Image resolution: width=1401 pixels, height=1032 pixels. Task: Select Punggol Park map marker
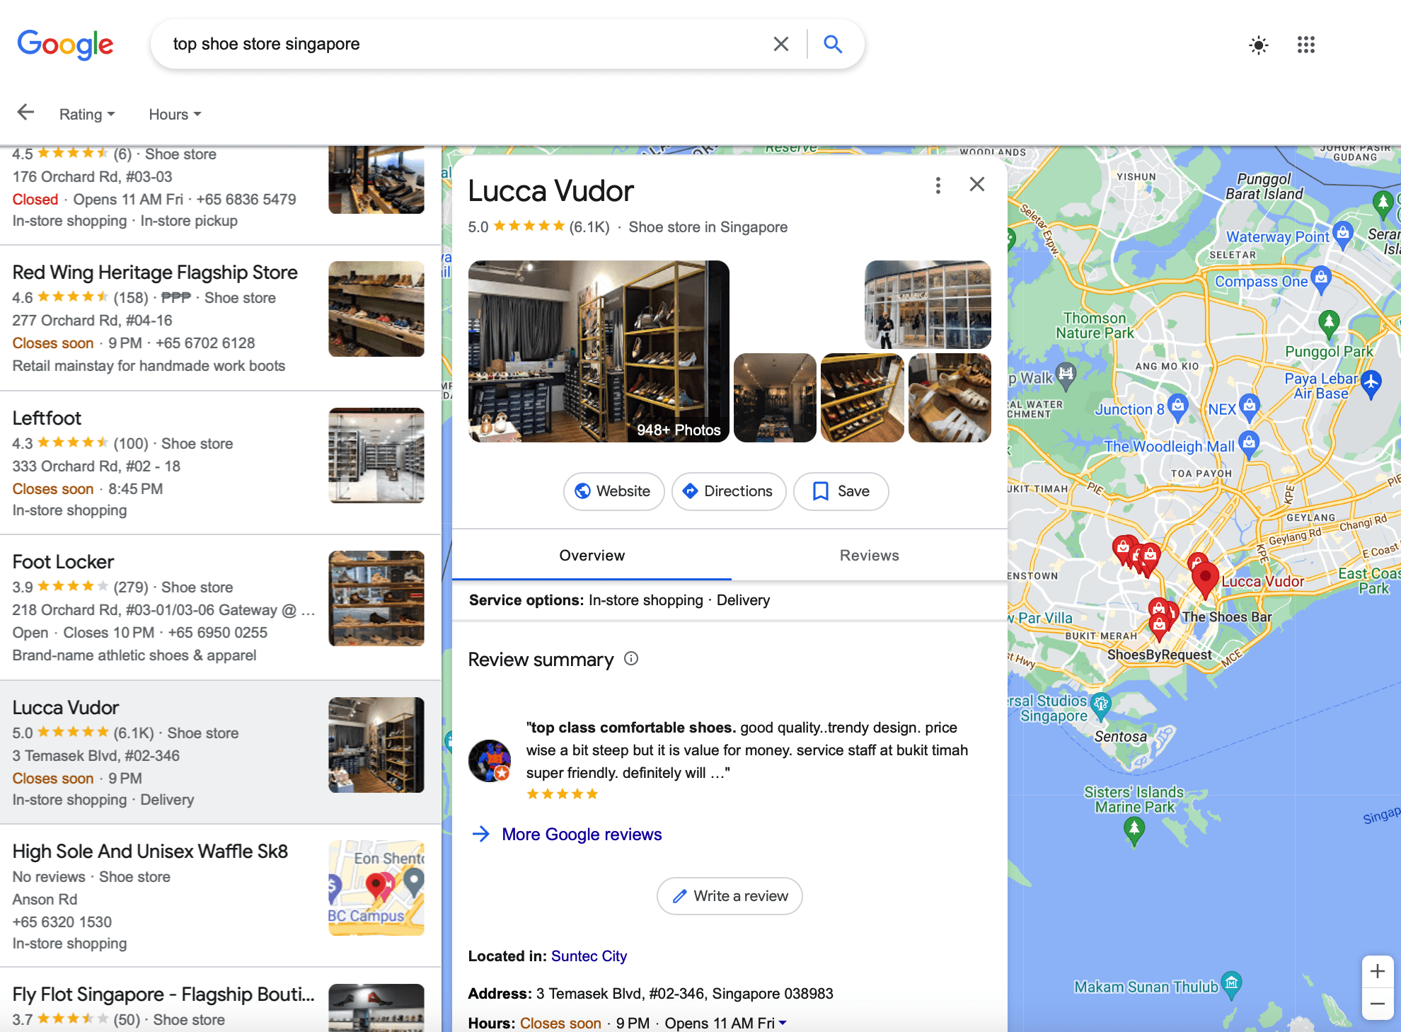(x=1329, y=323)
